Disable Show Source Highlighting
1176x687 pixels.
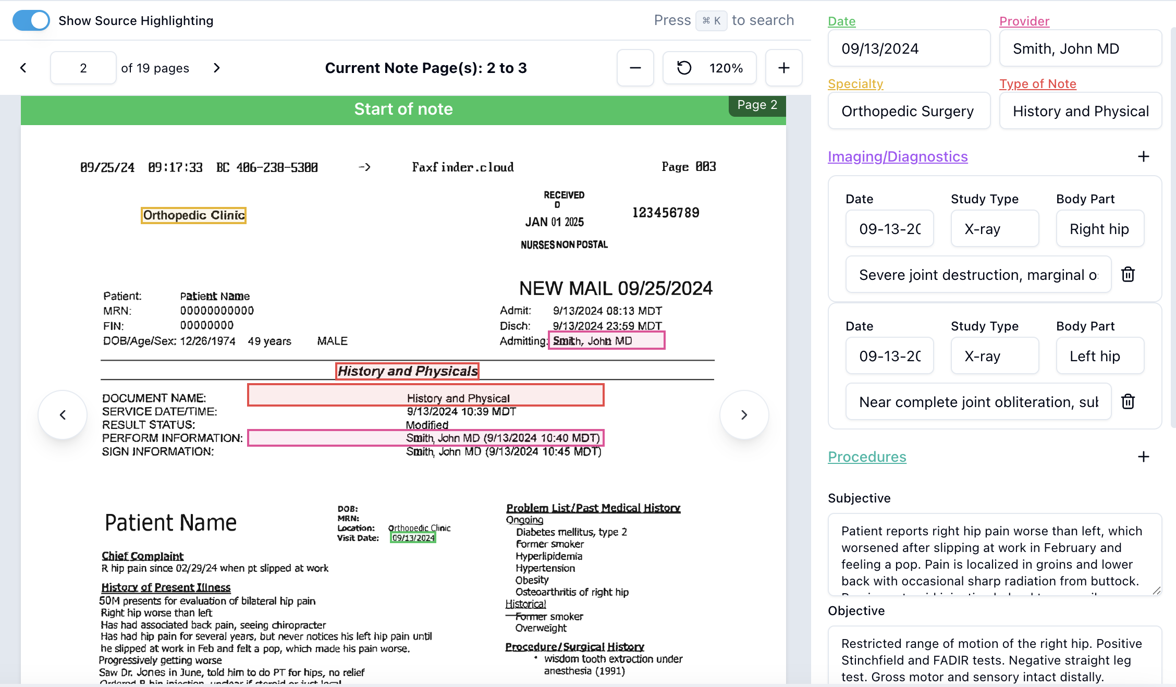coord(31,20)
